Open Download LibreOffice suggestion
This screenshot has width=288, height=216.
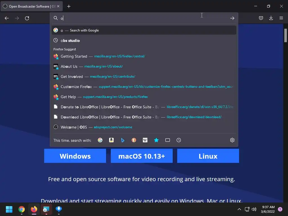[144, 117]
